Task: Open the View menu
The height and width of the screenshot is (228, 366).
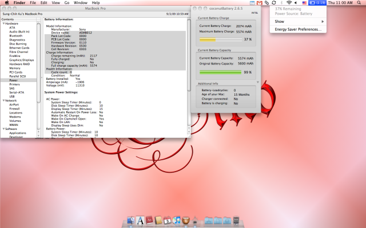Action: coord(56,3)
